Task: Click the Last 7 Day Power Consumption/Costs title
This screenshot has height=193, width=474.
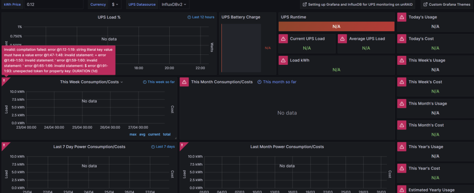Action: point(90,147)
